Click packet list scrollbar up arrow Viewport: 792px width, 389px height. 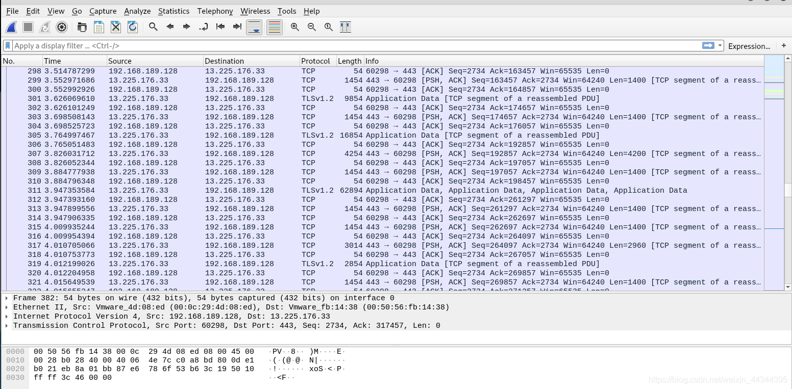788,59
